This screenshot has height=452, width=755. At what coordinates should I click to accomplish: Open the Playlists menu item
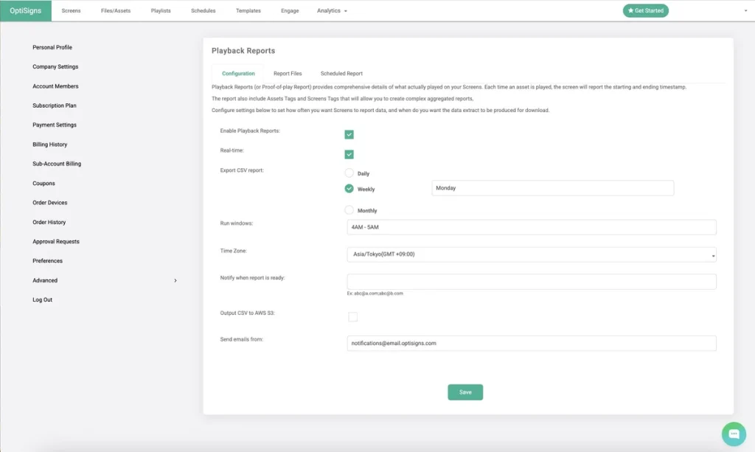tap(161, 11)
